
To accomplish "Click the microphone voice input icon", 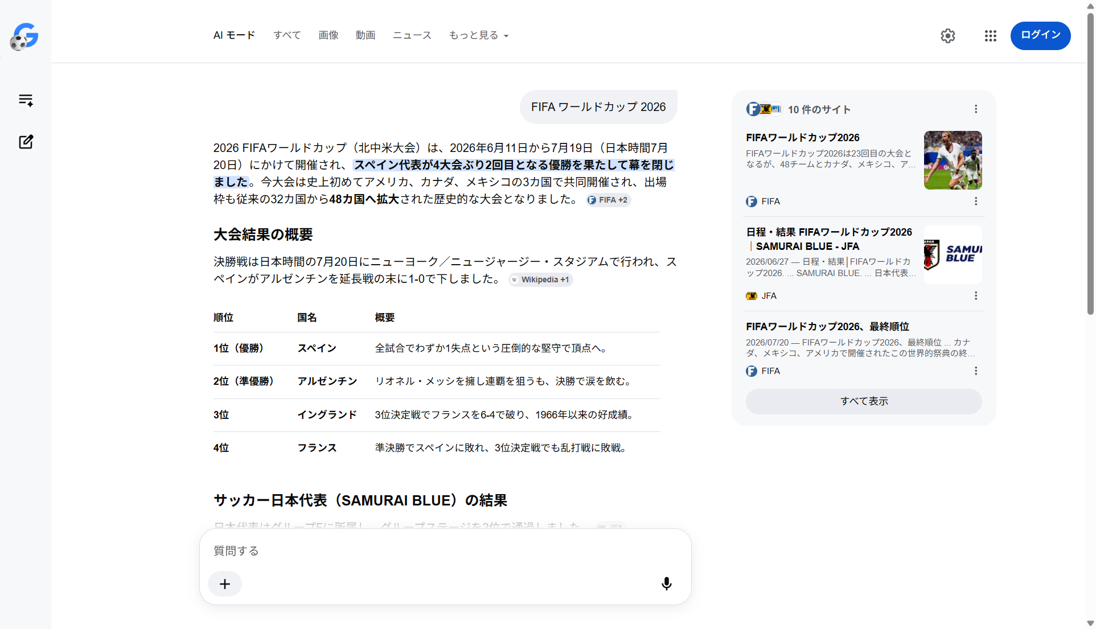I will click(x=666, y=583).
